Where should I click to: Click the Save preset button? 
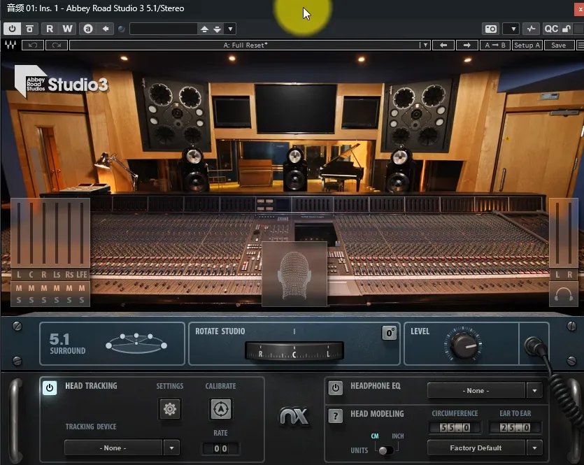click(x=558, y=45)
